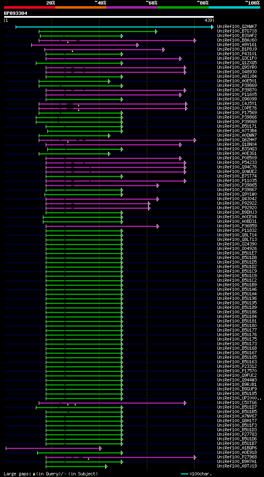The height and width of the screenshot is (477, 264).
Task: Click UniRef100_O24390 hit name
Action: (x=237, y=244)
